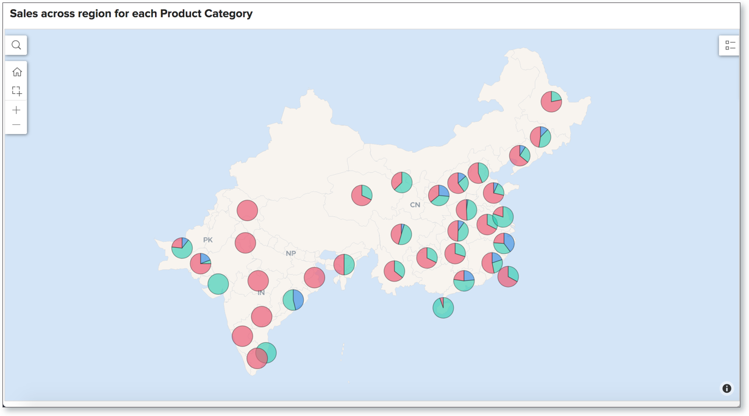Reset map view with the home icon

pos(16,72)
